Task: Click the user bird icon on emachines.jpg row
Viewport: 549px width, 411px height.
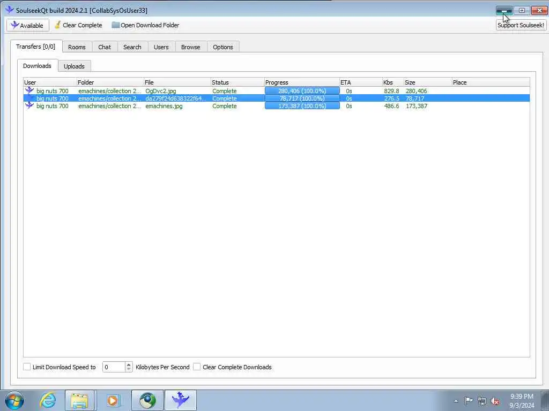Action: click(x=29, y=105)
